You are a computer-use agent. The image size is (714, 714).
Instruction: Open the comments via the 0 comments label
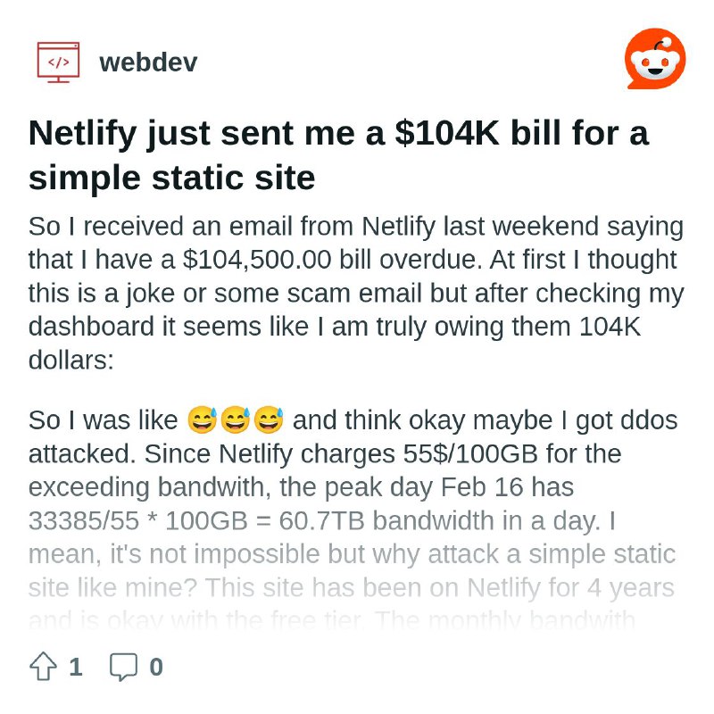[x=154, y=667]
